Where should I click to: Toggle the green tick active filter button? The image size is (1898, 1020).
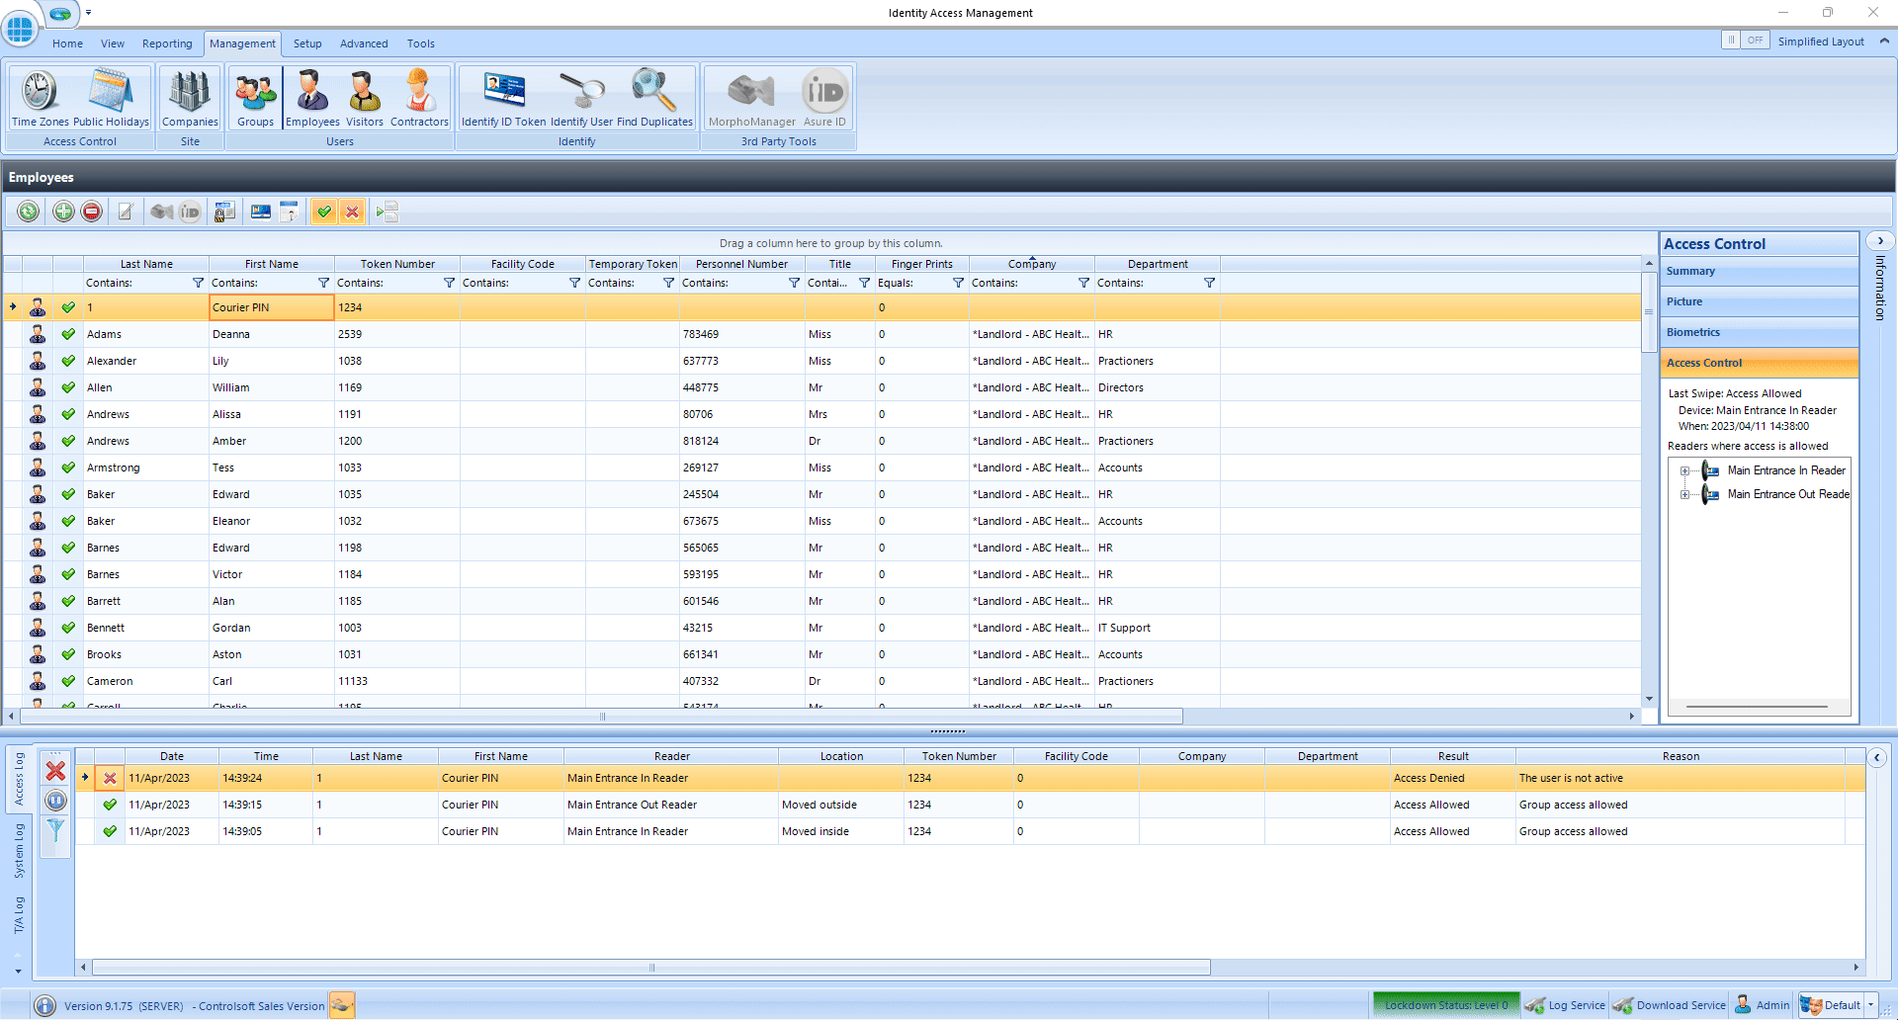click(x=324, y=212)
